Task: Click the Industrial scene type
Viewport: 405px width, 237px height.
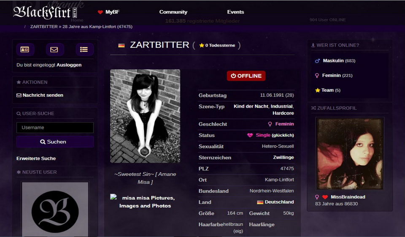Action: coord(281,106)
